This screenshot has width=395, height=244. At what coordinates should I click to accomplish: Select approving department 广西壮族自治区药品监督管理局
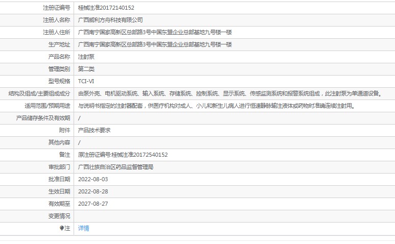(115, 167)
